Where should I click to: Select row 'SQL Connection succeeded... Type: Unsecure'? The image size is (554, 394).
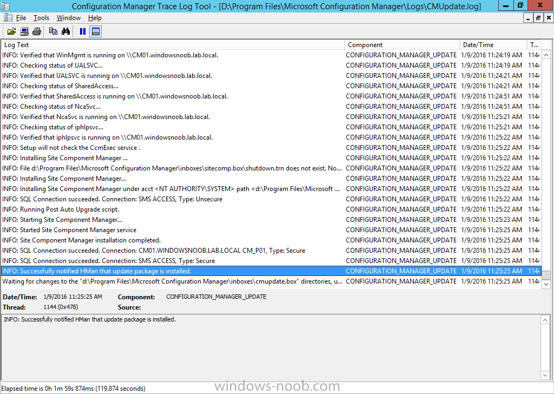(x=271, y=199)
